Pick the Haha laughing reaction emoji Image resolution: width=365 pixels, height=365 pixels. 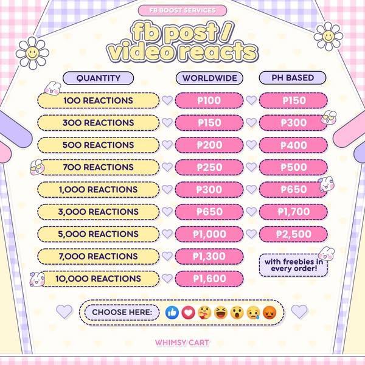tap(220, 313)
